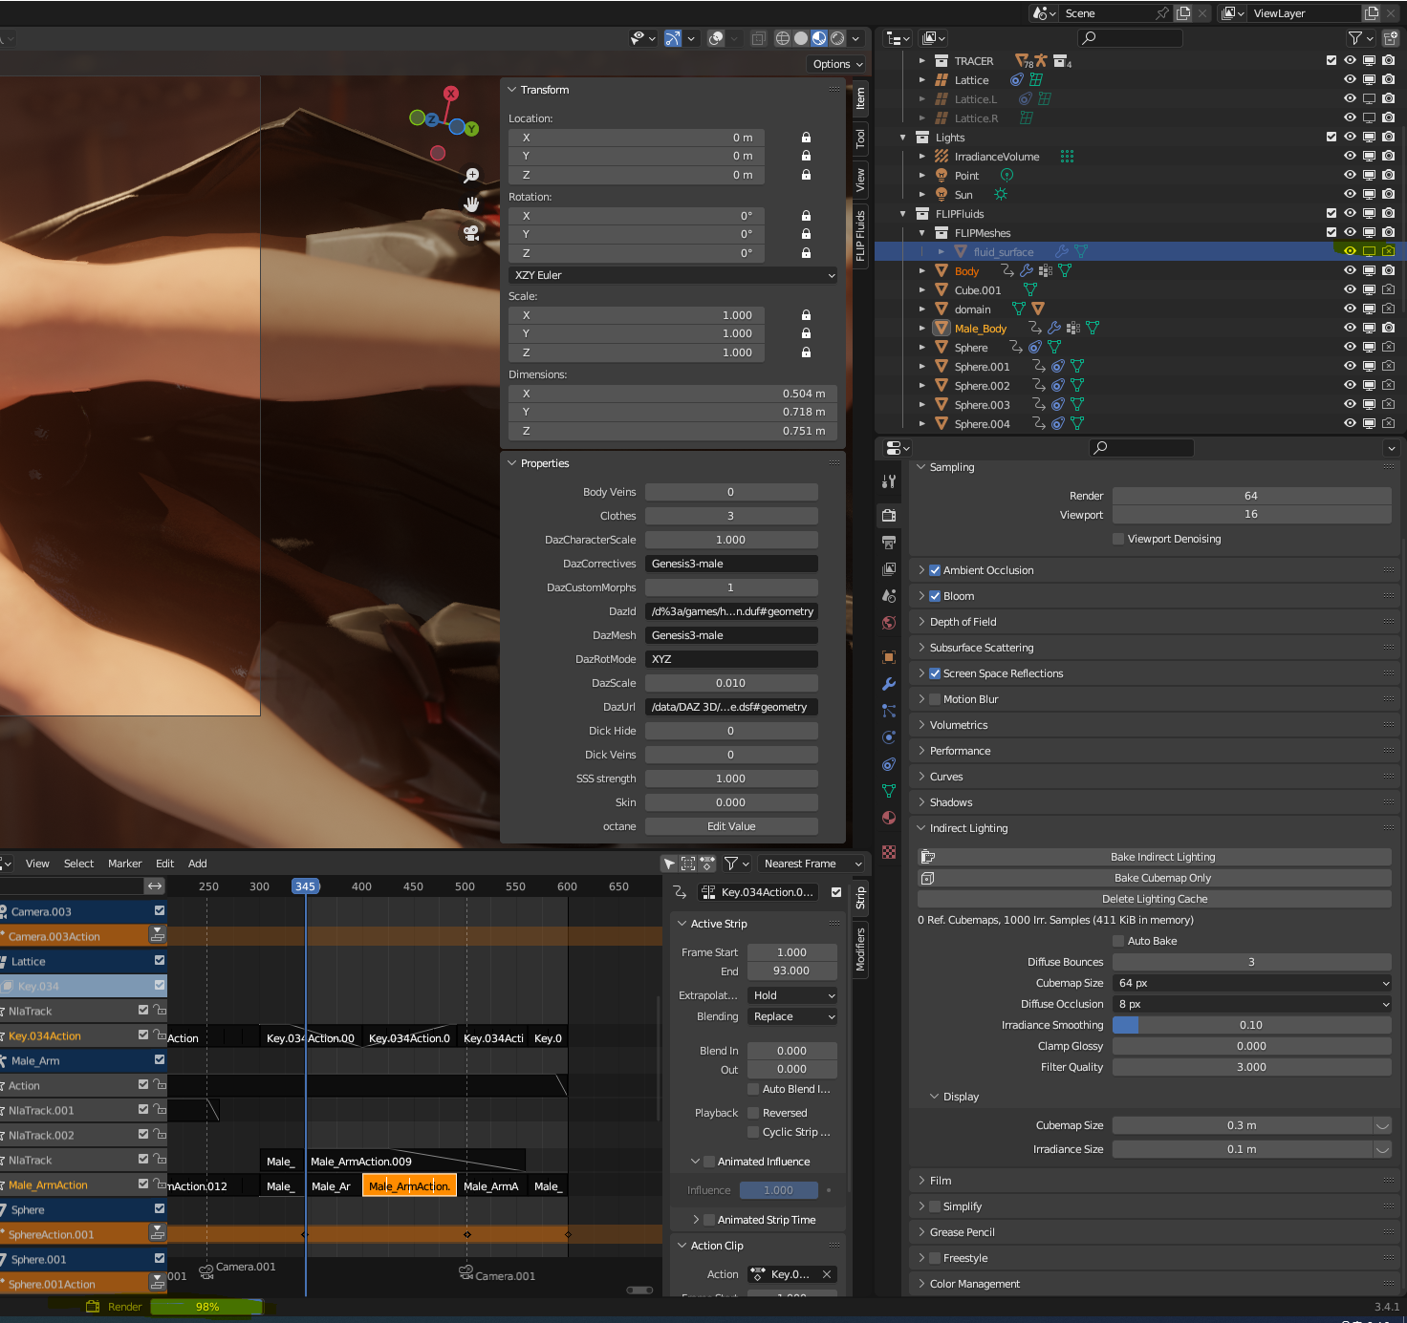
Task: Open the Material Properties tab
Action: (889, 818)
